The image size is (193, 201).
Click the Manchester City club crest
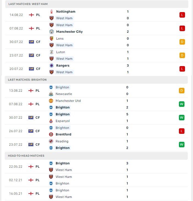(x=52, y=32)
